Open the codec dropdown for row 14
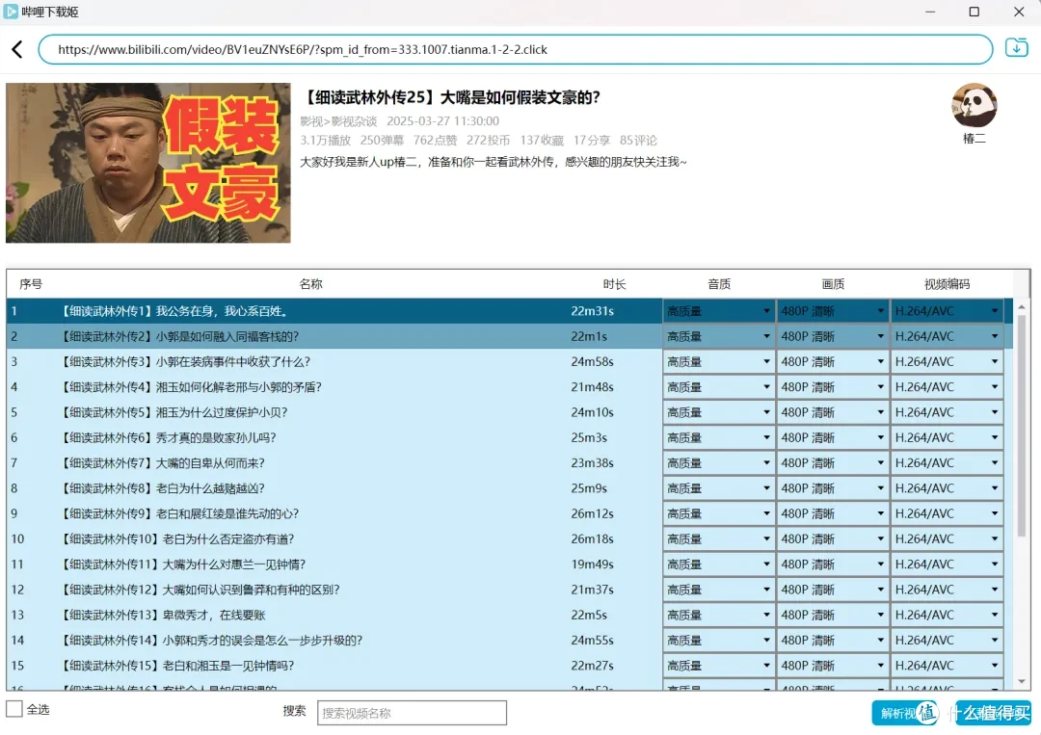 click(x=947, y=641)
